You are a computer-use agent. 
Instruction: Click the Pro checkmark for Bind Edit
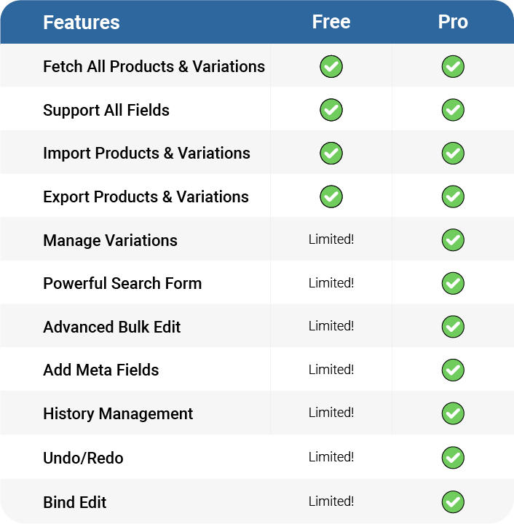coord(453,501)
